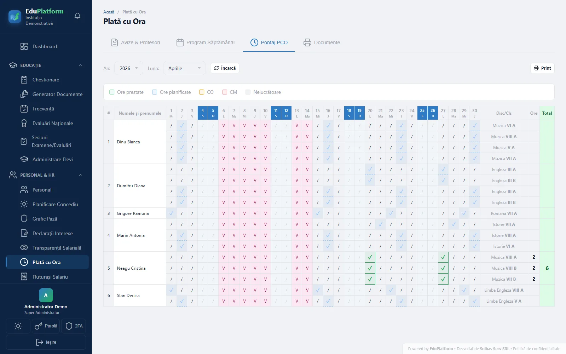Viewport: 566px width, 354px height.
Task: Toggle the CM legend checkbox
Action: [225, 92]
